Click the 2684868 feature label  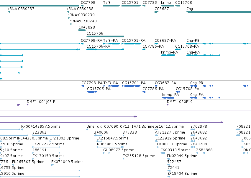(204, 150)
